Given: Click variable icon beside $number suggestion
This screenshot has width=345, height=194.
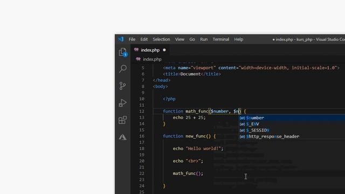Looking at the screenshot, I should (x=242, y=118).
